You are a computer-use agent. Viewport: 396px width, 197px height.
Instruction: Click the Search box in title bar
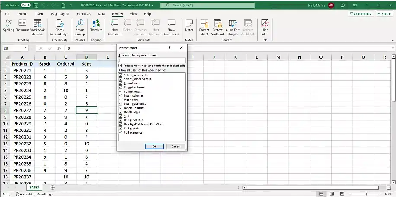(208, 5)
